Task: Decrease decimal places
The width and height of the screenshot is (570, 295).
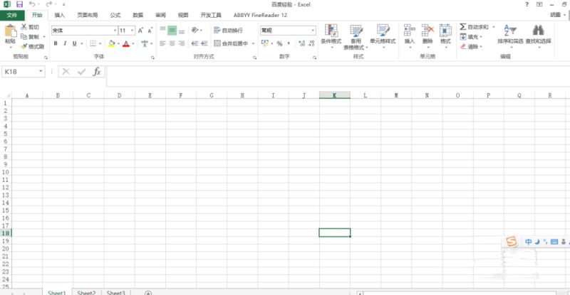Action: click(311, 43)
